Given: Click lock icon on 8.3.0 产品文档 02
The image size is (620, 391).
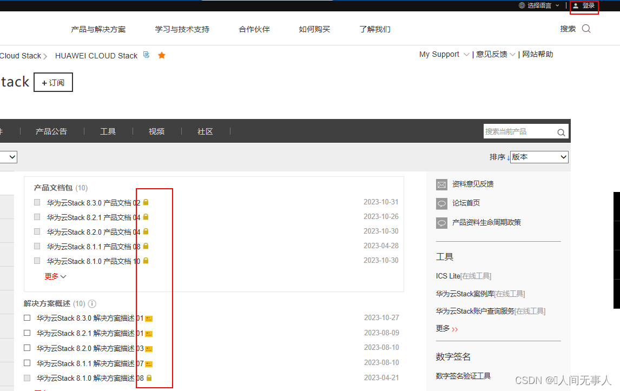Looking at the screenshot, I should [x=146, y=202].
